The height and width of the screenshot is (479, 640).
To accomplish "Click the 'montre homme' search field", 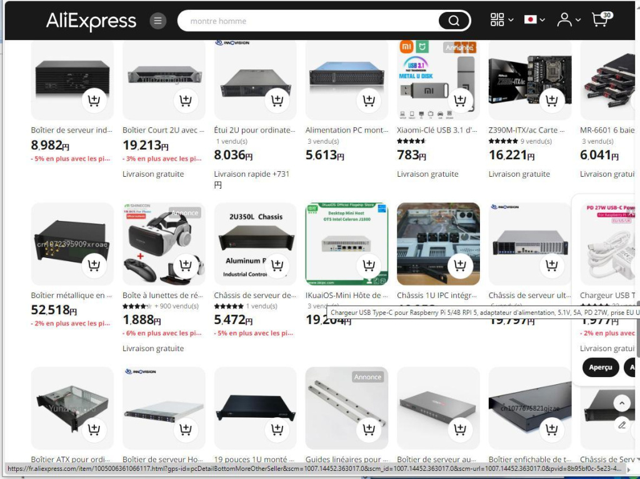I will (308, 21).
